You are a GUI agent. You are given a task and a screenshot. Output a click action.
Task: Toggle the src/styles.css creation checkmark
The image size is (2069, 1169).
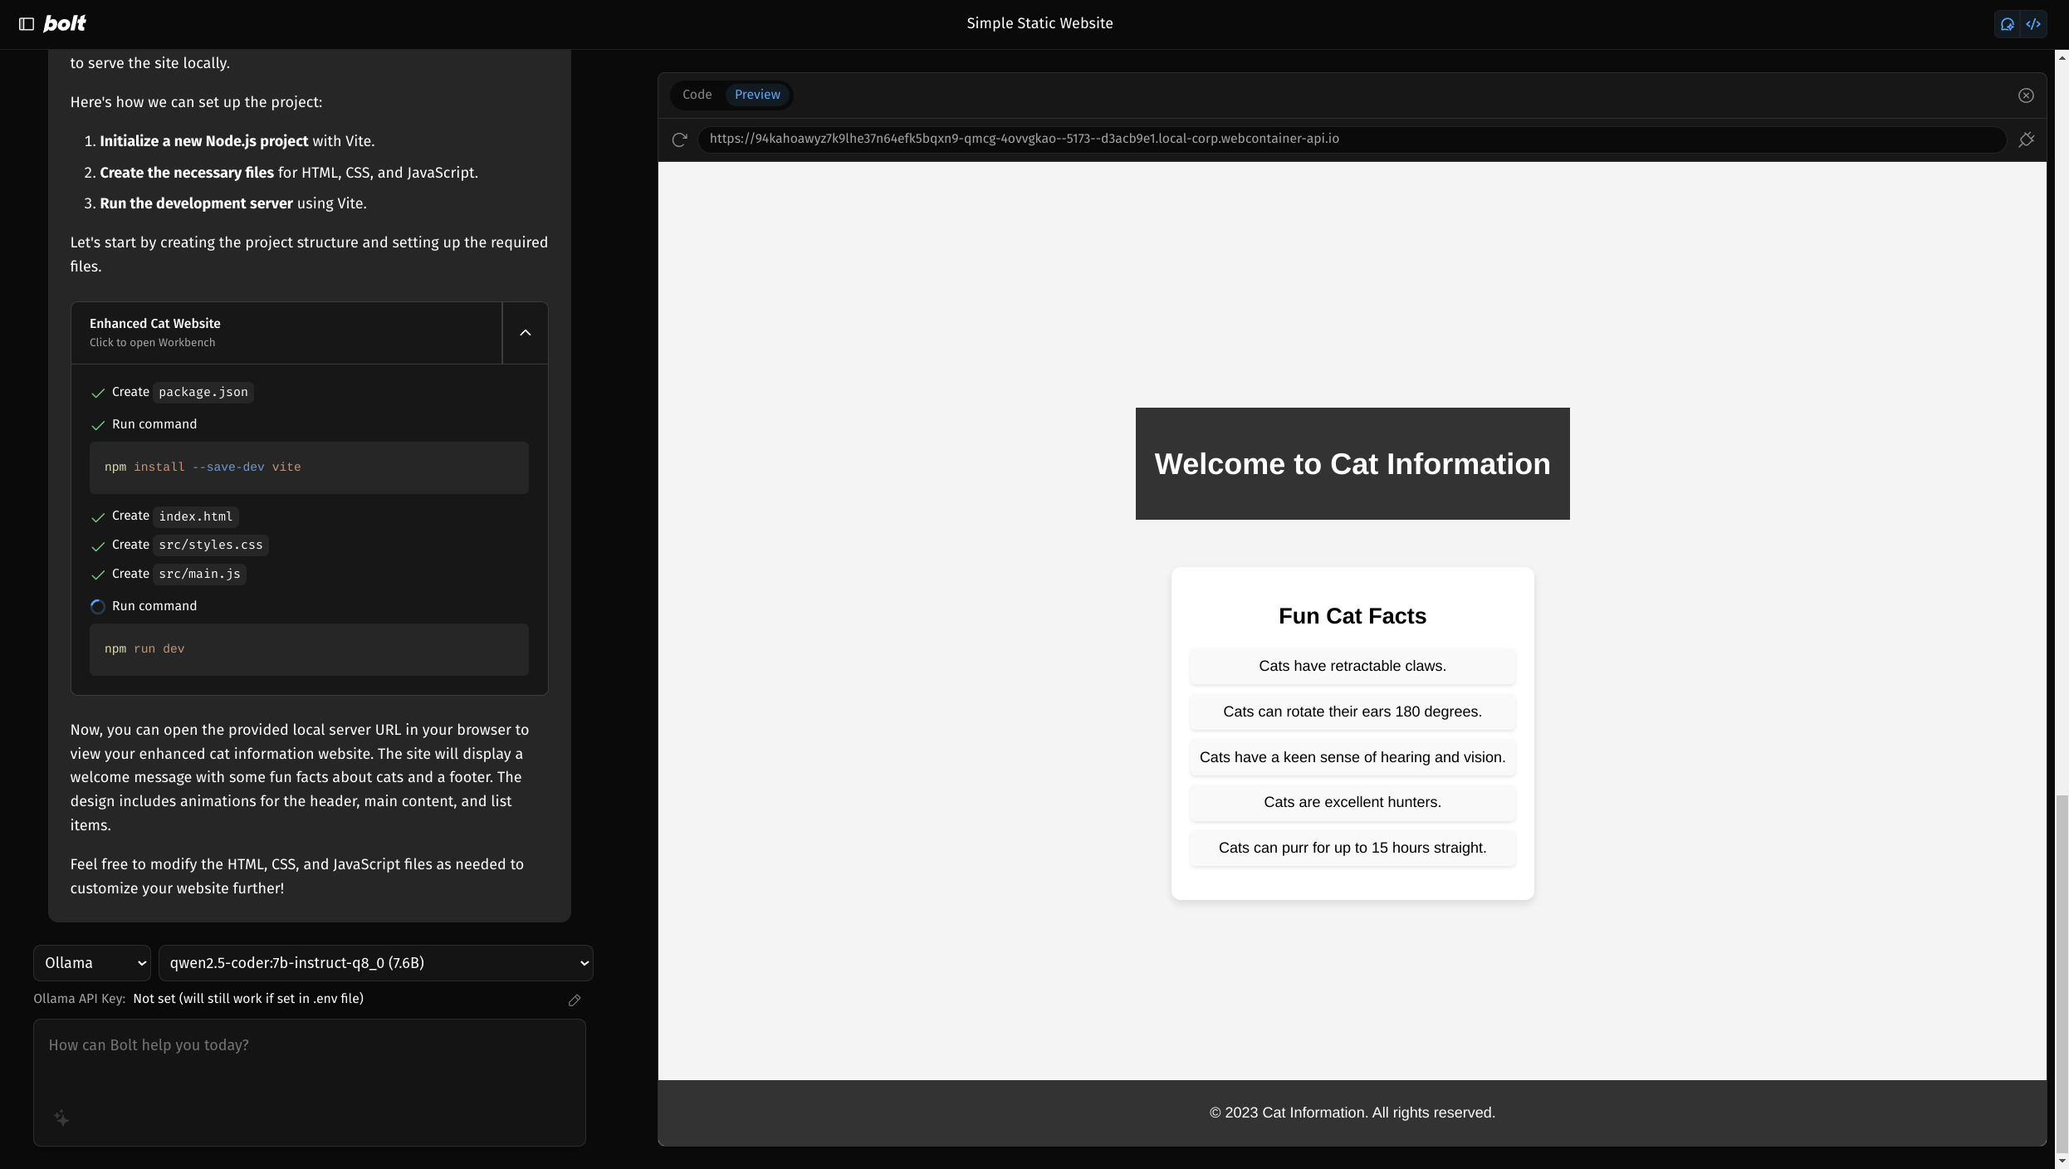point(96,545)
